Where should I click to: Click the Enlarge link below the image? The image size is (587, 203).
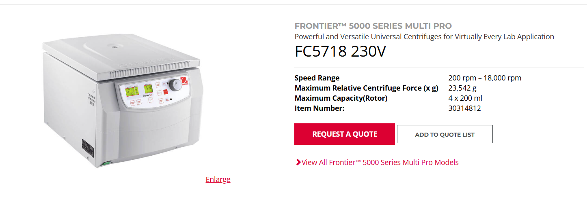(218, 179)
